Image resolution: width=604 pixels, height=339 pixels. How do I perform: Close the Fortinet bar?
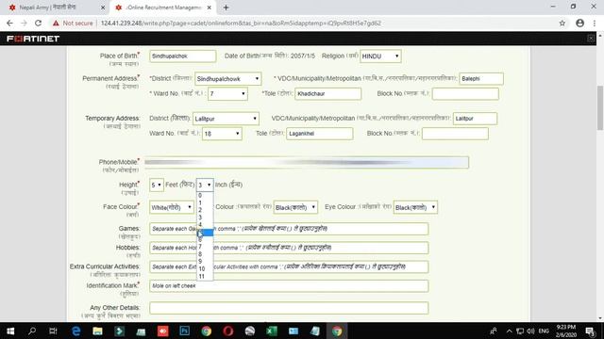click(x=591, y=38)
